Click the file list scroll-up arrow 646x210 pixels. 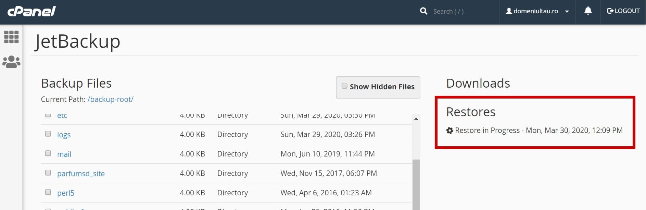tap(416, 119)
